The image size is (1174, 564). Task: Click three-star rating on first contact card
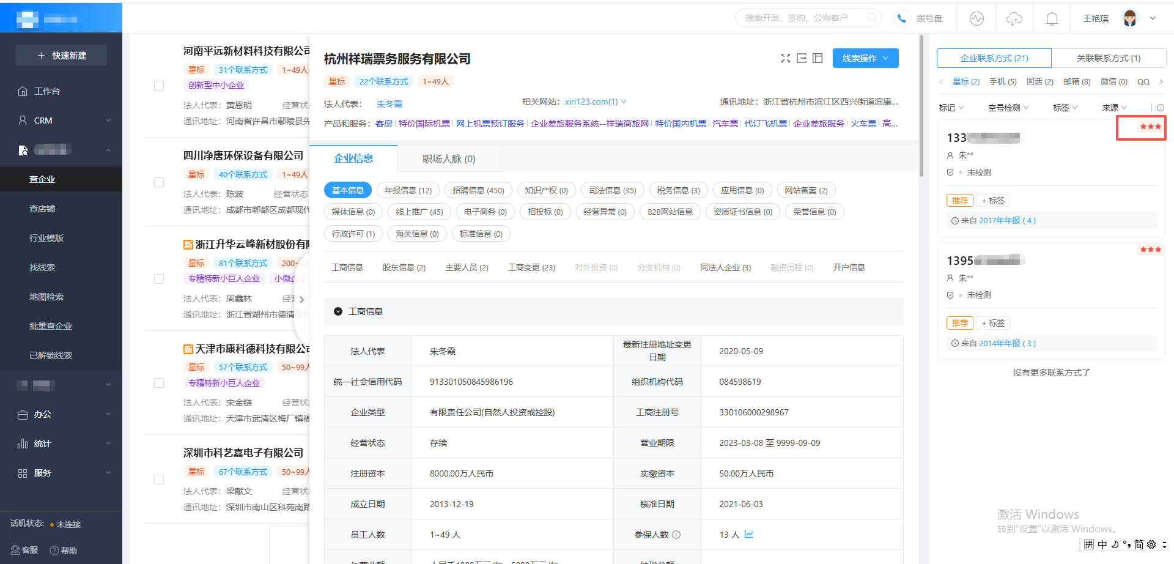click(x=1150, y=127)
